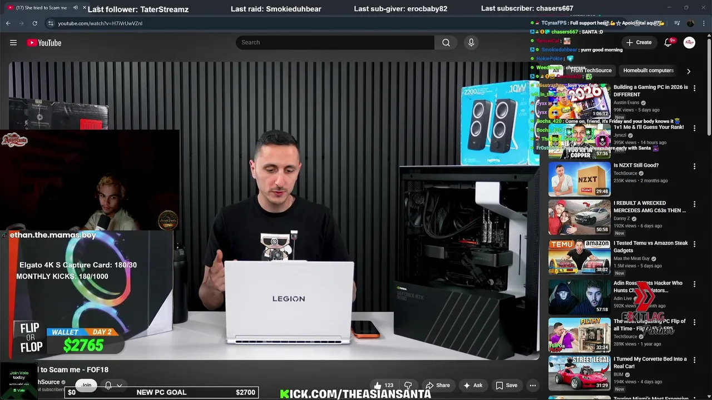Toggle the channel notification bell
The image size is (712, 400).
108,386
